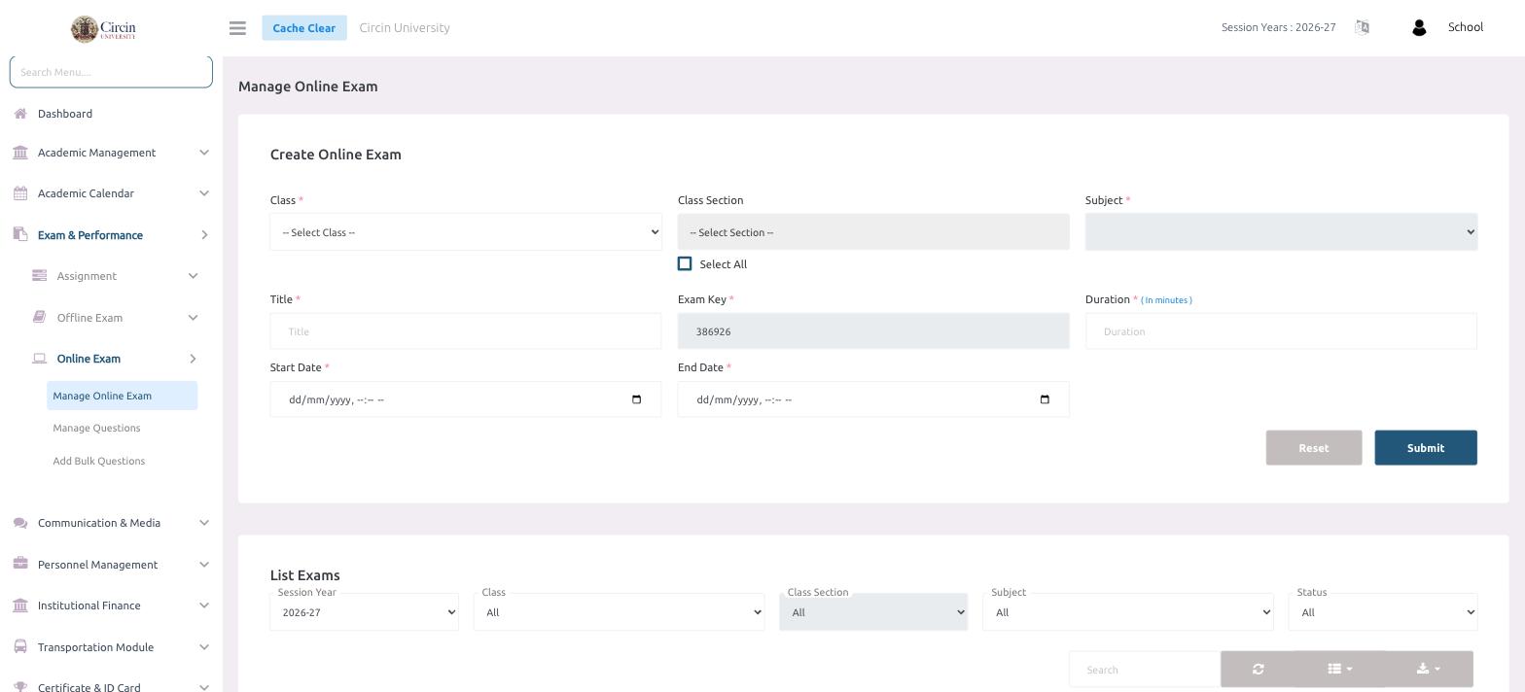Open the user profile avatar icon
The width and height of the screenshot is (1525, 692).
click(1418, 28)
